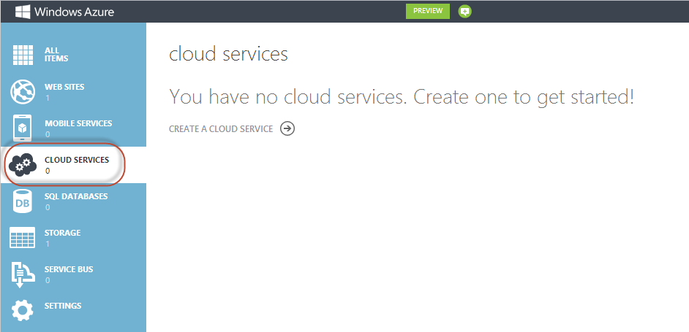The width and height of the screenshot is (689, 332).
Task: Open the Settings gear icon
Action: coord(23,310)
